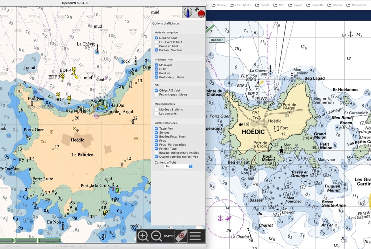Open the ColisBresil bookmark folder
This screenshot has height=249, width=371.
357,5
